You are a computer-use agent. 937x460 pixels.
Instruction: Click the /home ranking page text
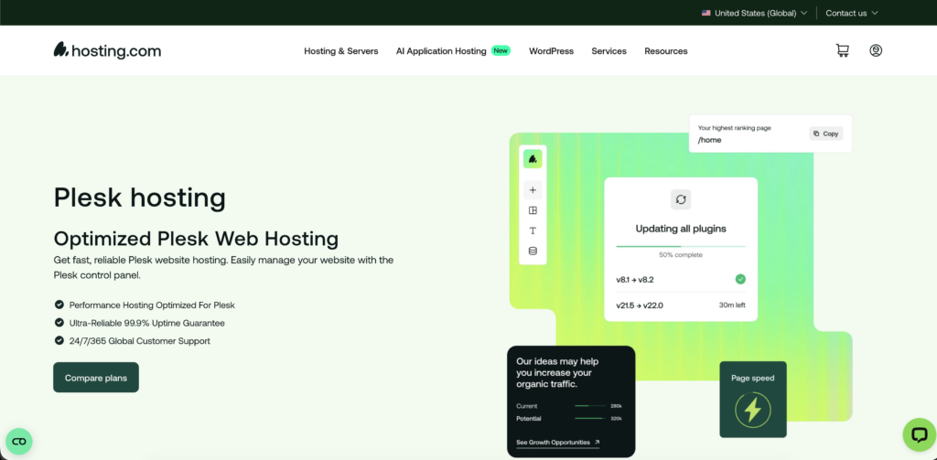709,140
